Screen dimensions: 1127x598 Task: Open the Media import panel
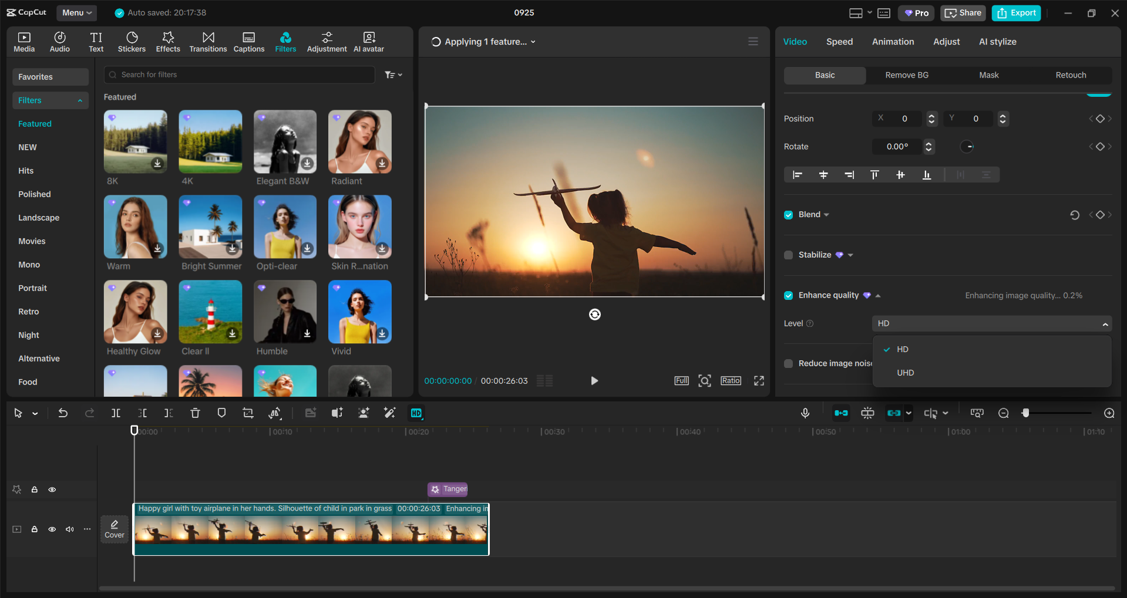(23, 41)
